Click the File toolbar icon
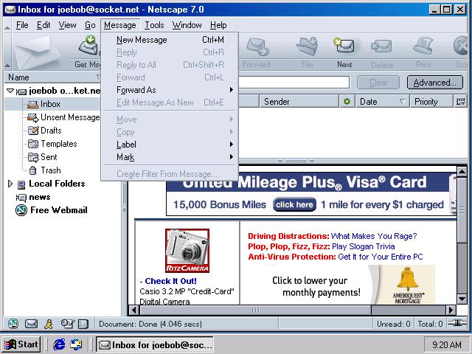This screenshot has width=472, height=354. point(307,46)
